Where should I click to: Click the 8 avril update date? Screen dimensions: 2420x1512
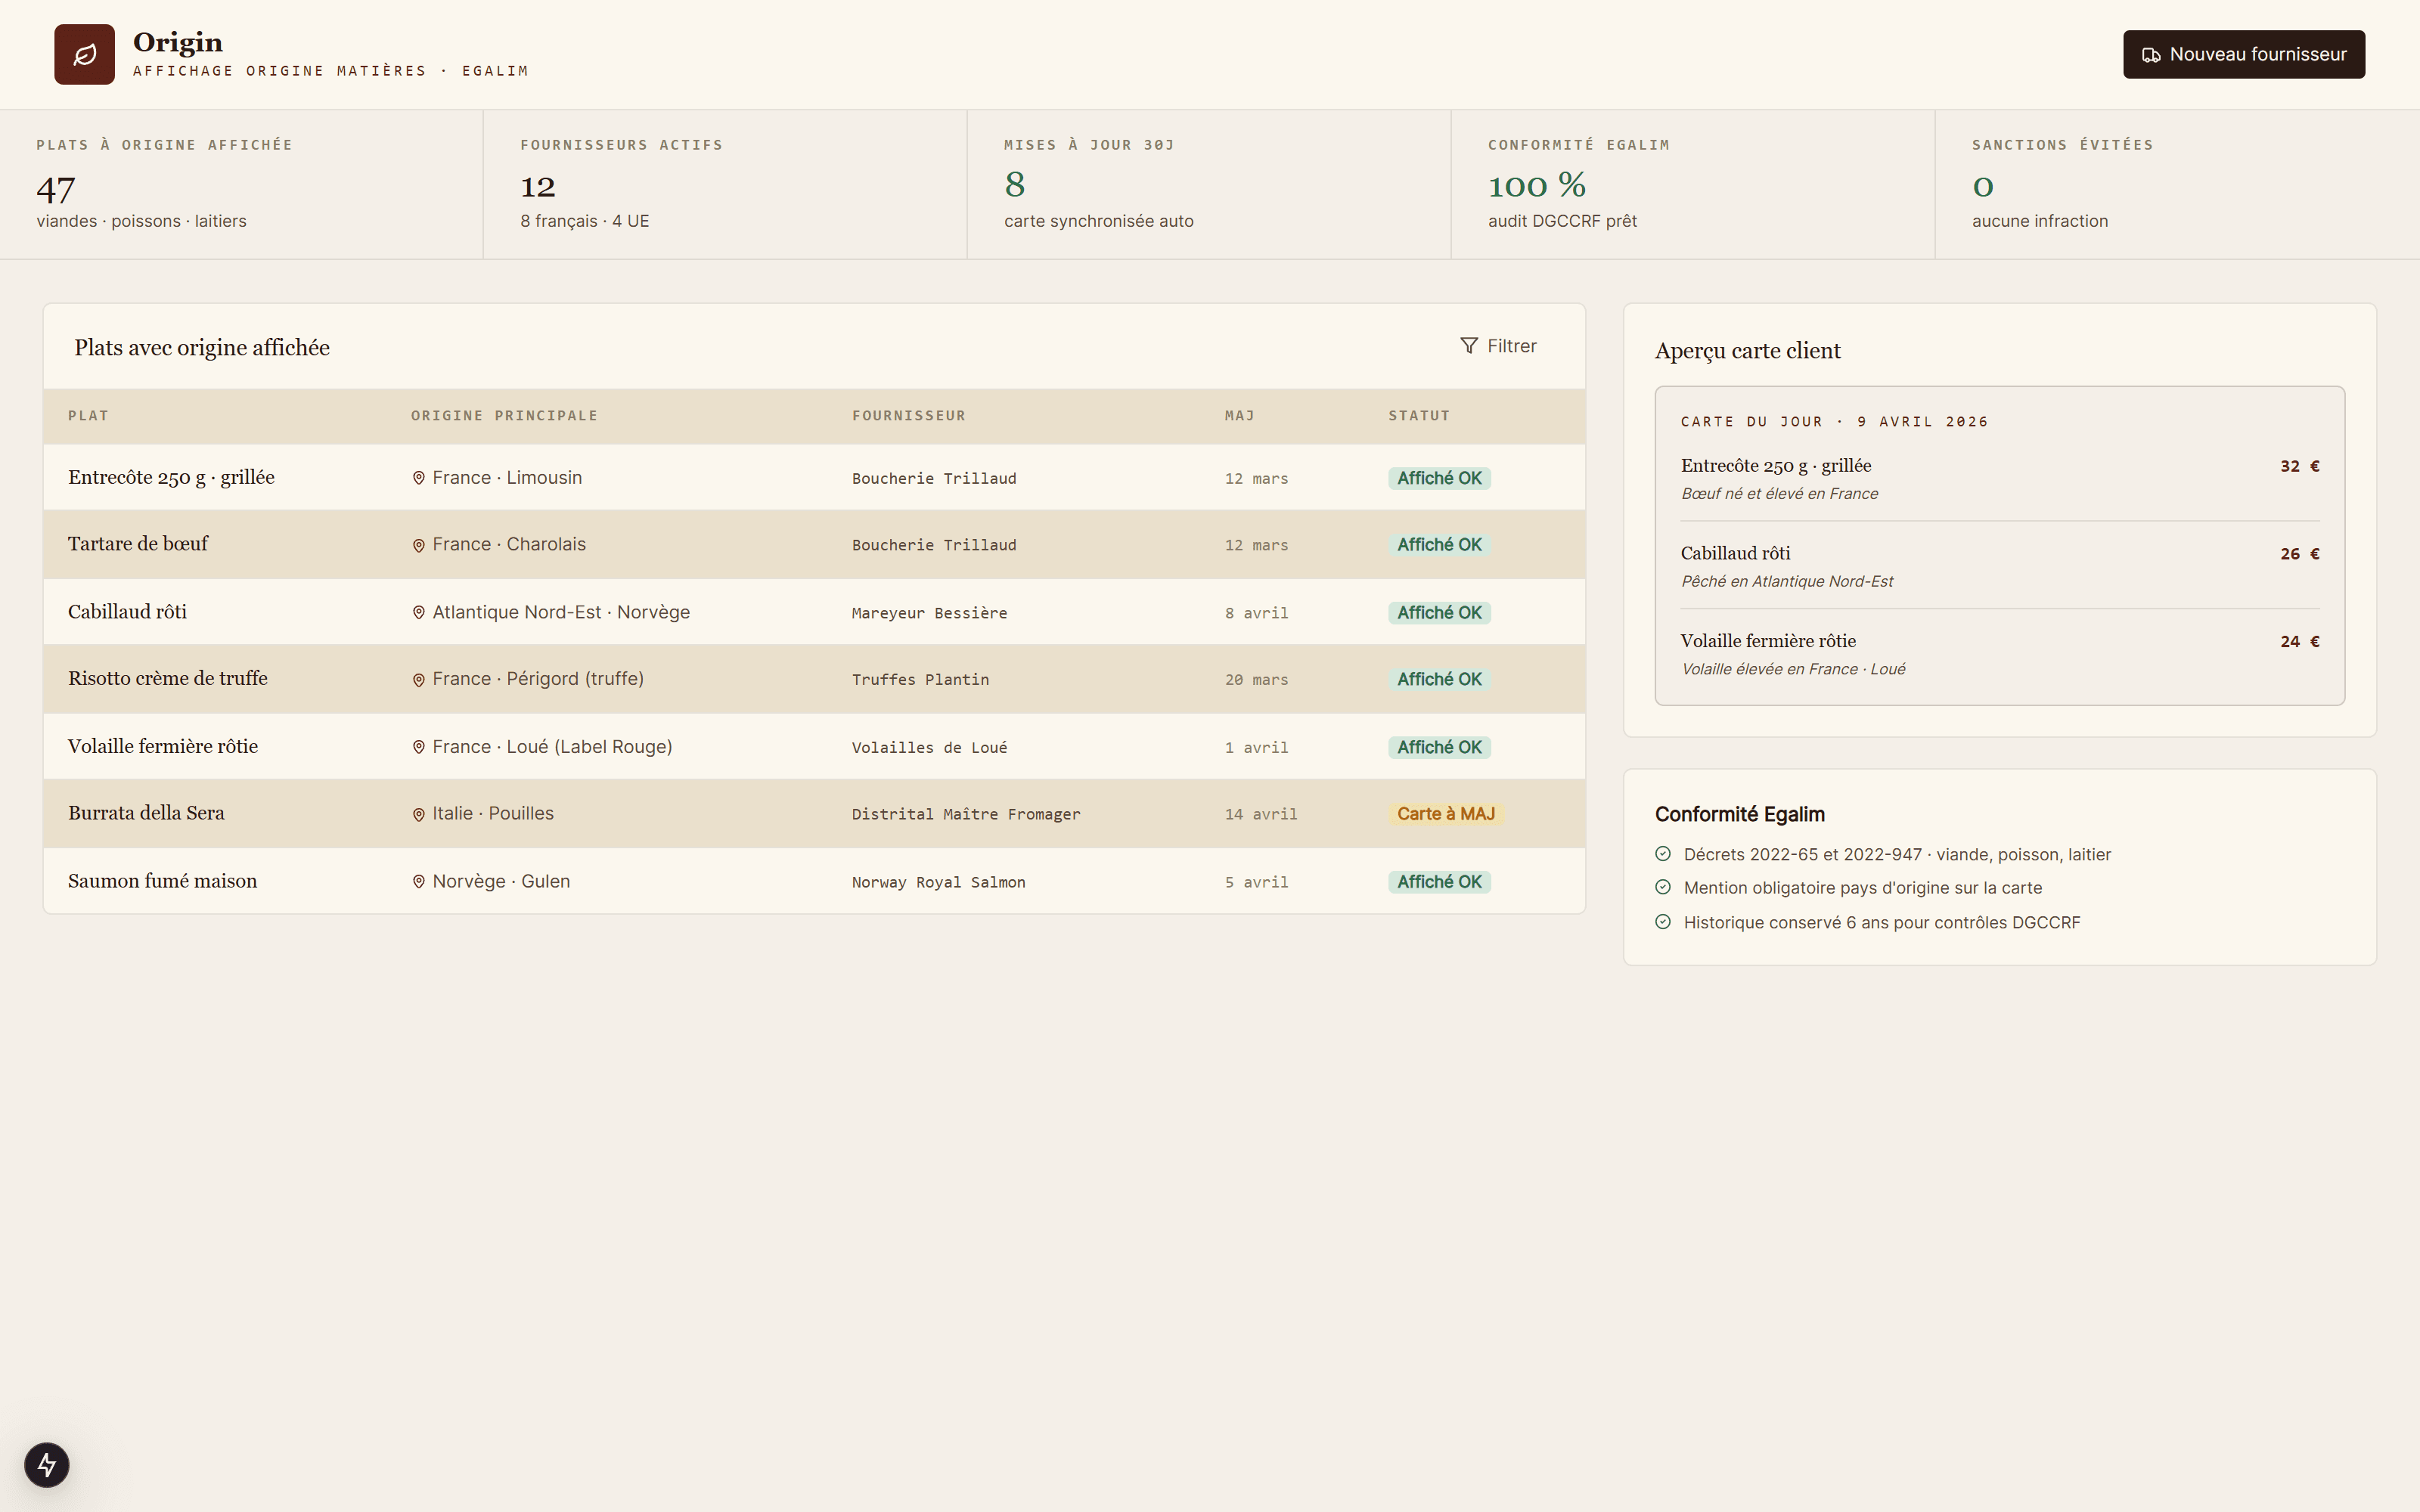[x=1256, y=613]
